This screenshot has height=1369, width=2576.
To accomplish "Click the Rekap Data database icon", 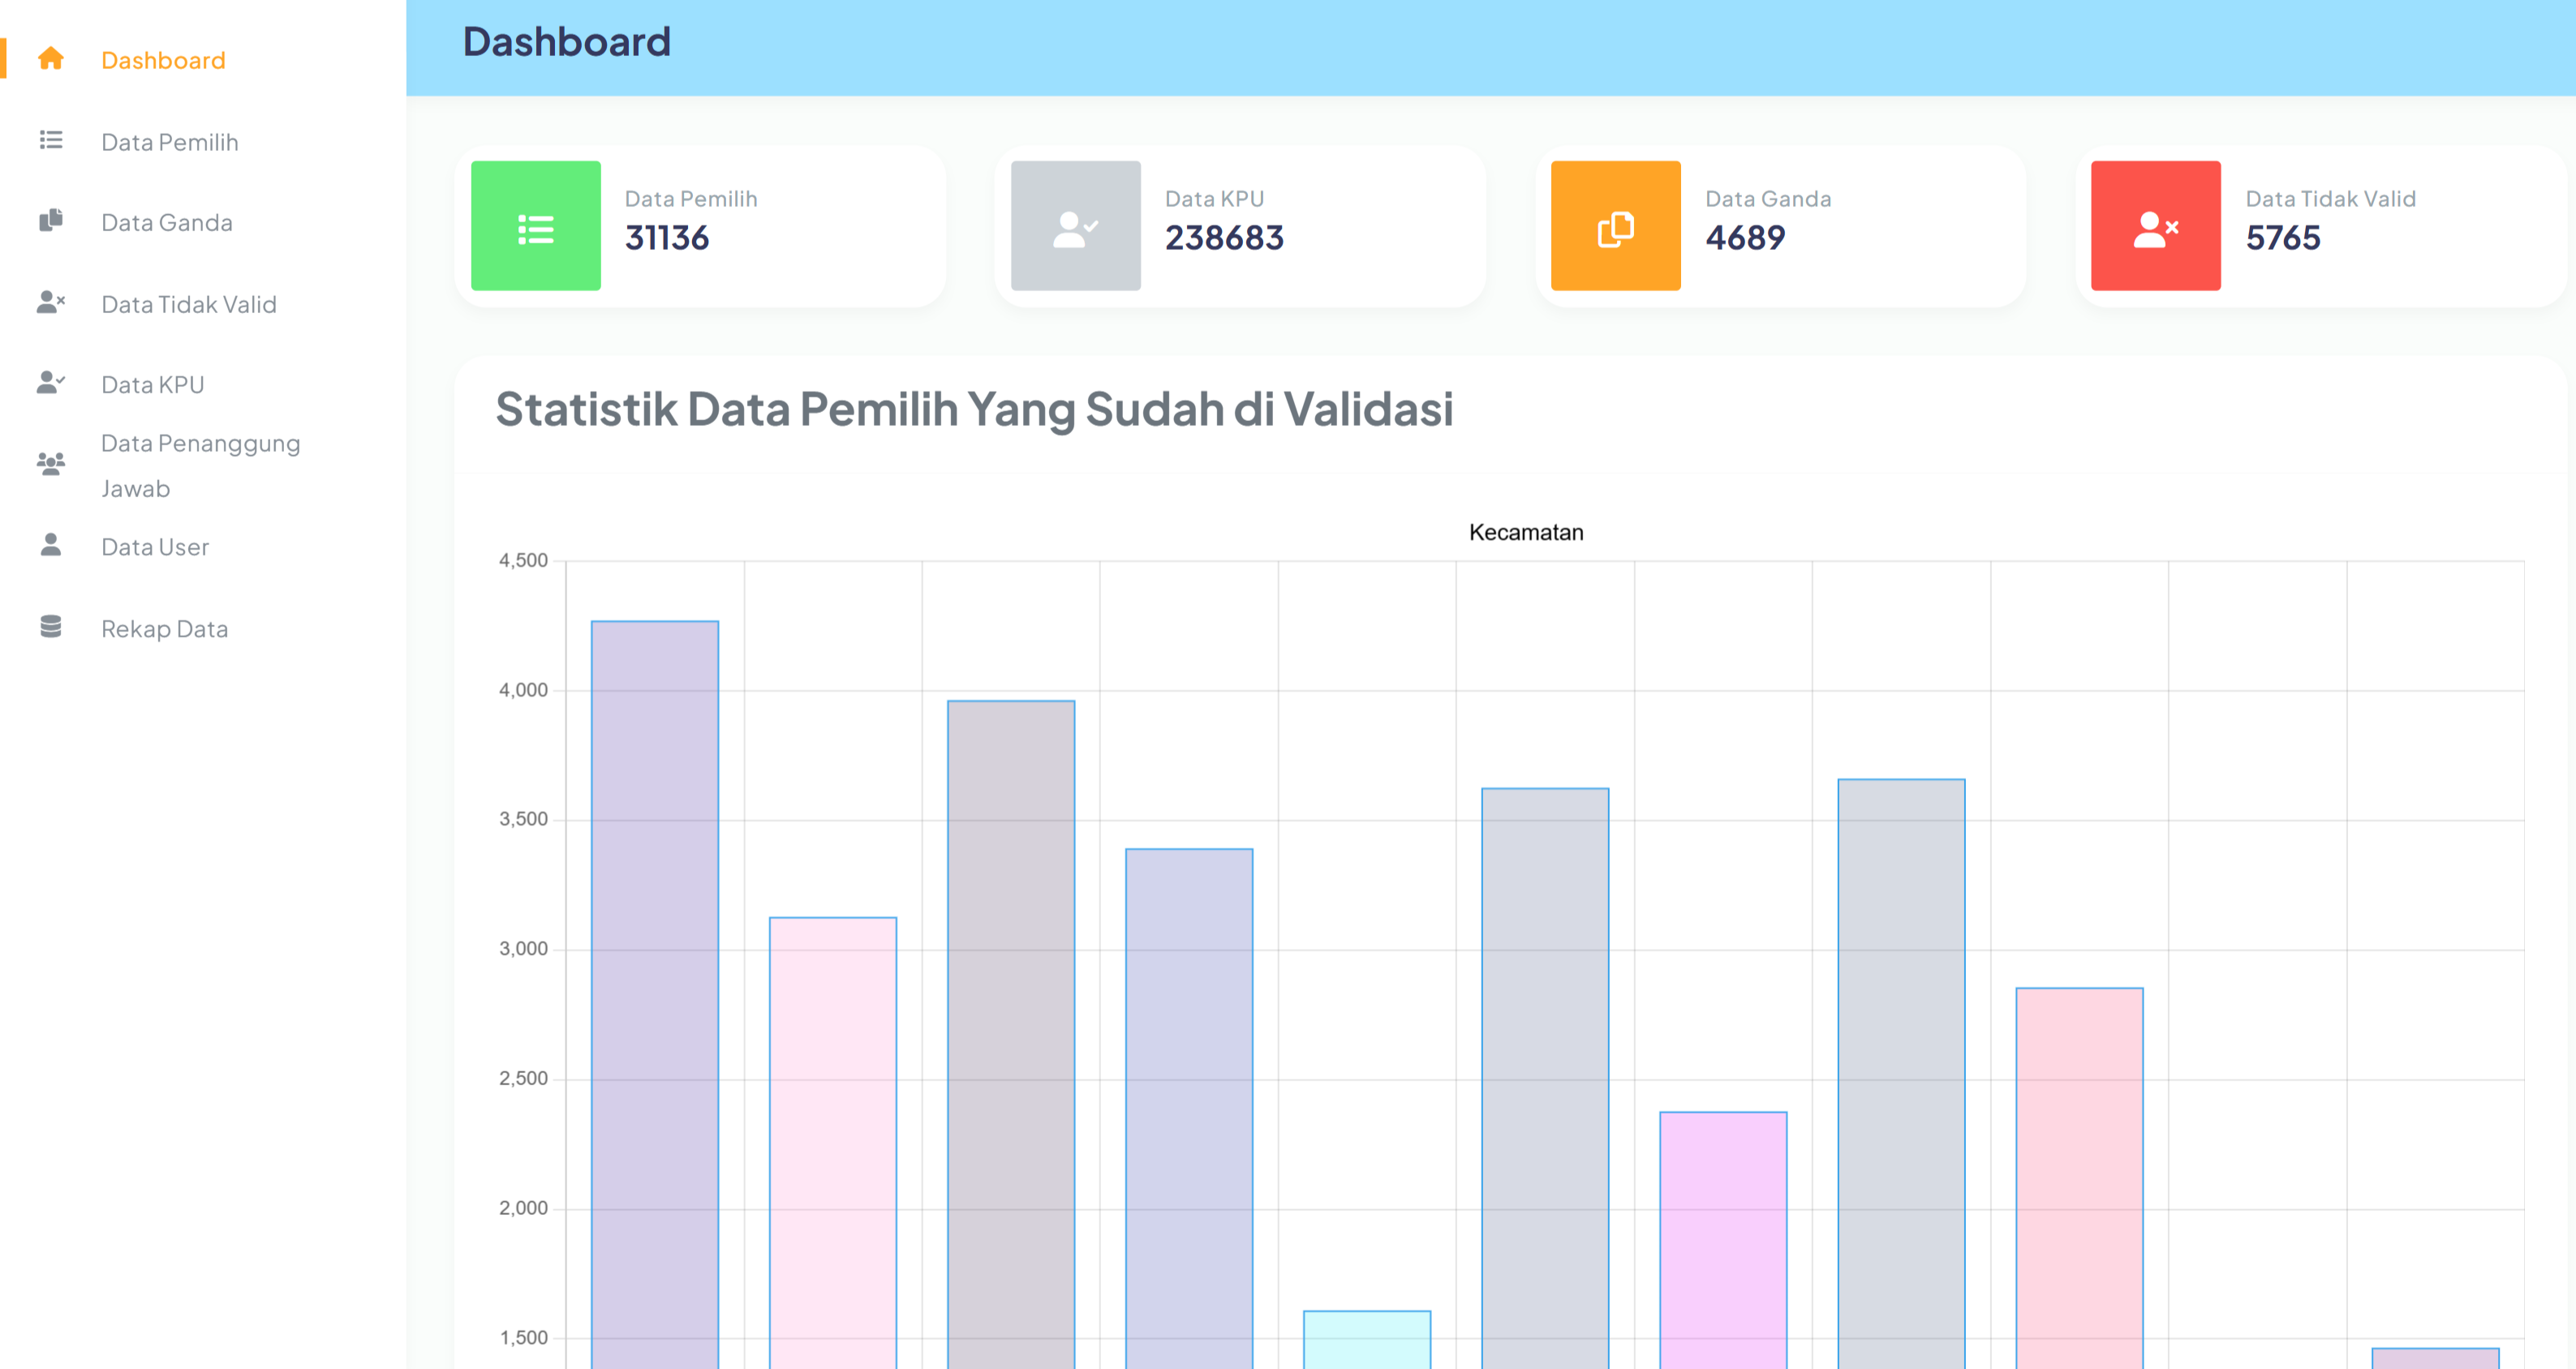I will tap(51, 627).
